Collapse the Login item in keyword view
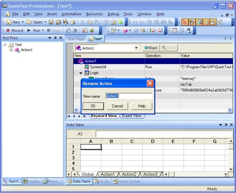Image resolution: width=236 pixels, height=193 pixels. point(81,73)
